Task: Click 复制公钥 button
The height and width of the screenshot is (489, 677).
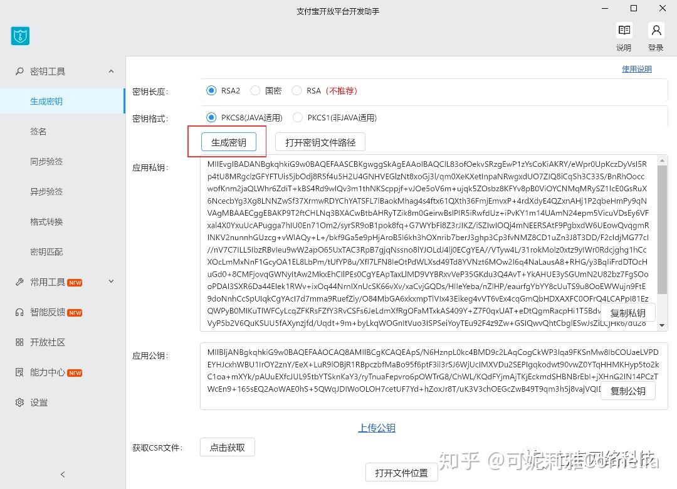Action: [627, 391]
